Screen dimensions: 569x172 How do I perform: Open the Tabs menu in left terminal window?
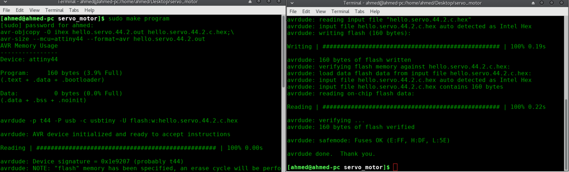(x=74, y=10)
